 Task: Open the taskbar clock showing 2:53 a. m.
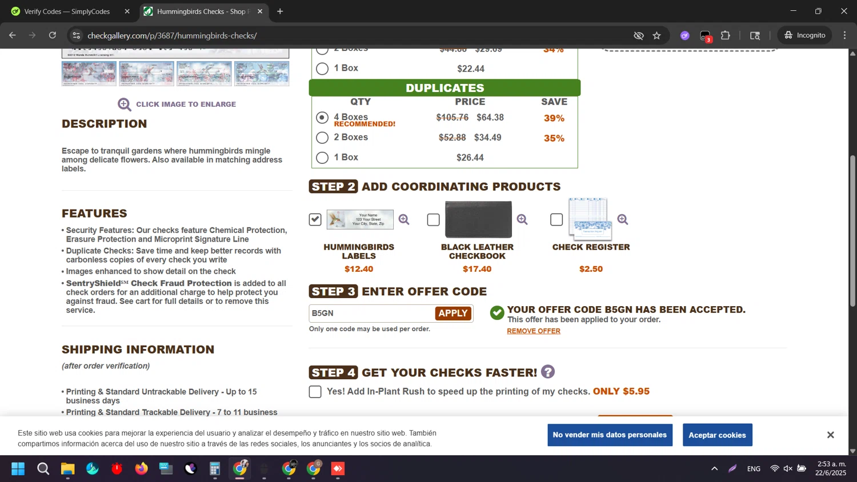tap(831, 469)
